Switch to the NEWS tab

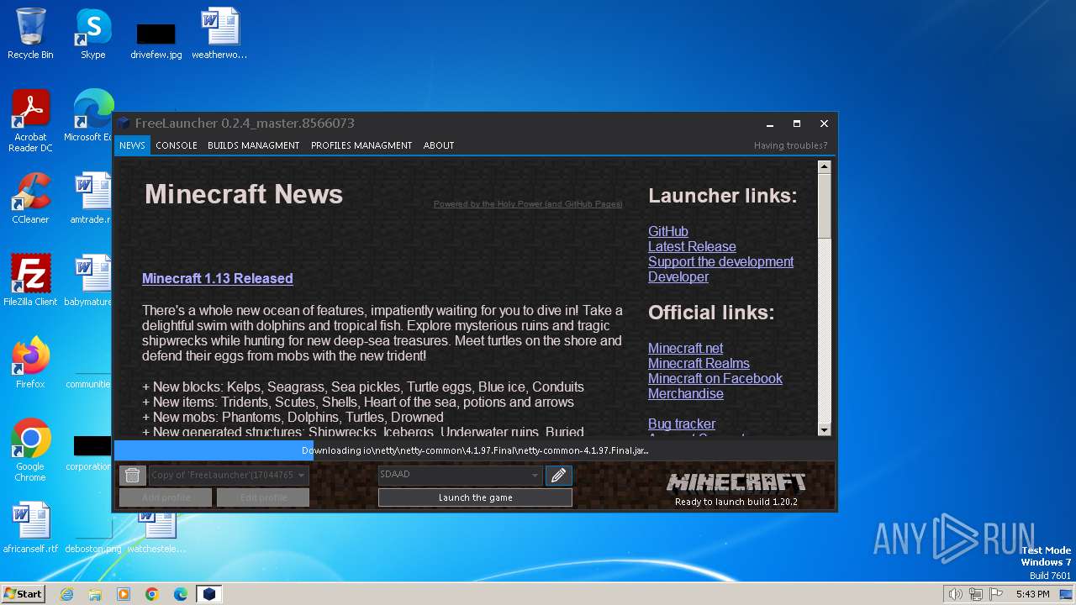coord(132,145)
